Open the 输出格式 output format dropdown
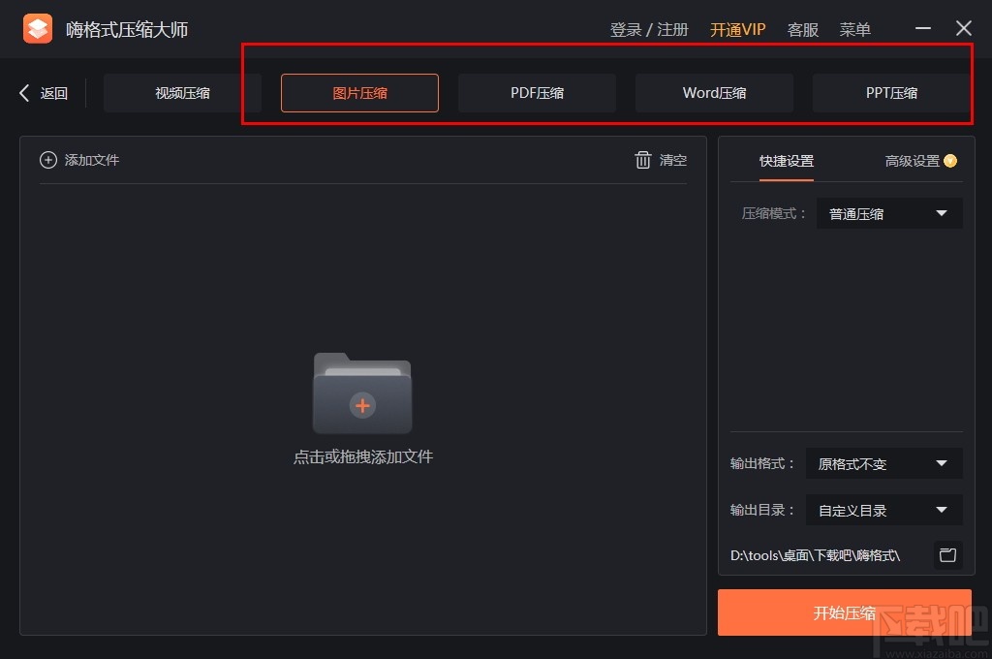This screenshot has height=659, width=992. click(x=883, y=463)
